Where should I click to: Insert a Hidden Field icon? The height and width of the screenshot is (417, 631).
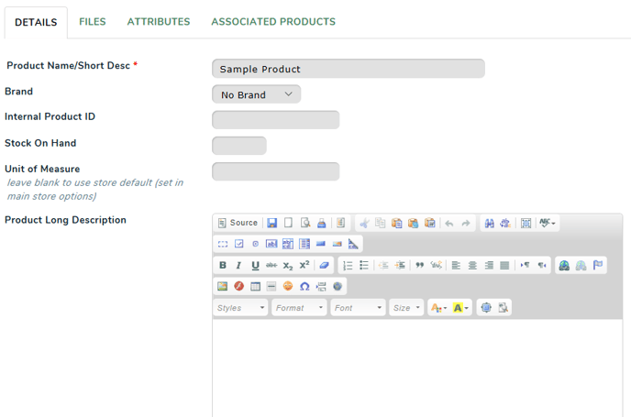pyautogui.click(x=353, y=244)
